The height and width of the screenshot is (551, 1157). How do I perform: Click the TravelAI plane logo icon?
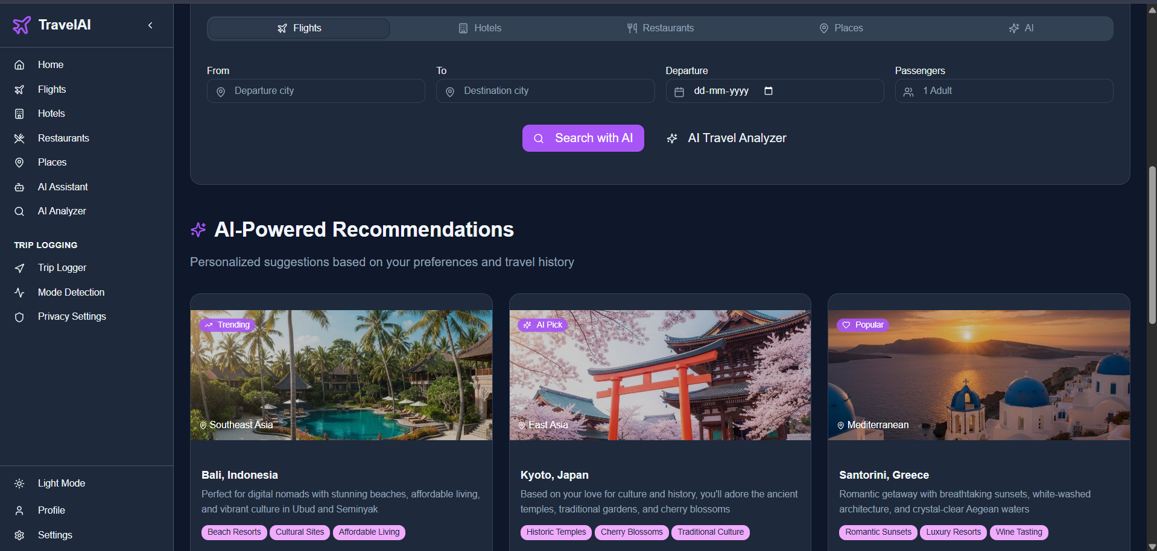(22, 25)
